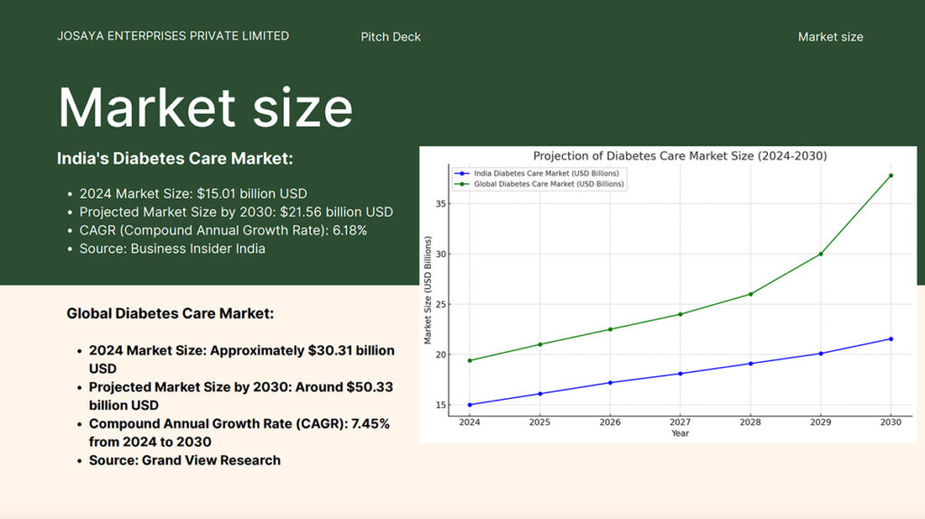Click the 'Year' x-axis label

[679, 433]
